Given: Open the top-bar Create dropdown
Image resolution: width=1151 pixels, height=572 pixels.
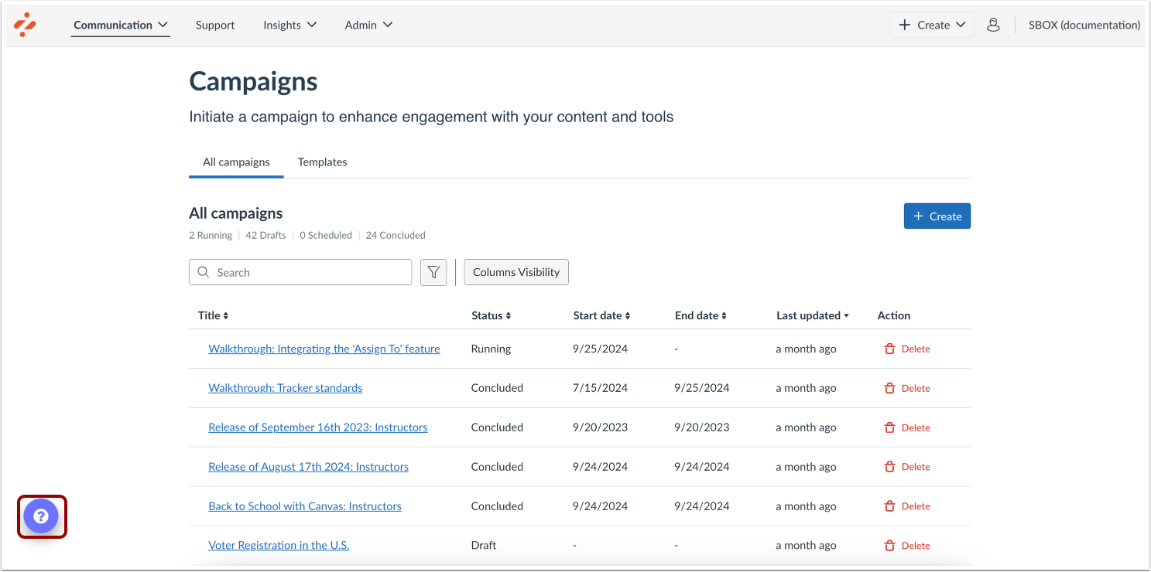Looking at the screenshot, I should [x=931, y=25].
